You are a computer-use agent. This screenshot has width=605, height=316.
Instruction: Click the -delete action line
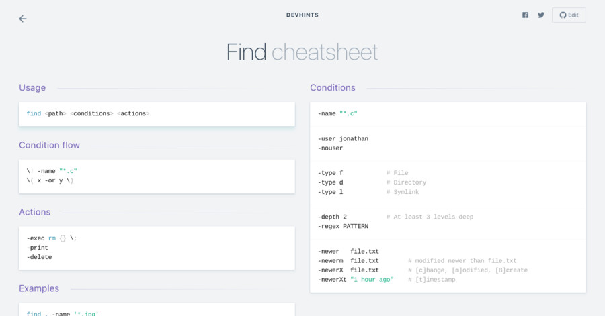pyautogui.click(x=40, y=257)
